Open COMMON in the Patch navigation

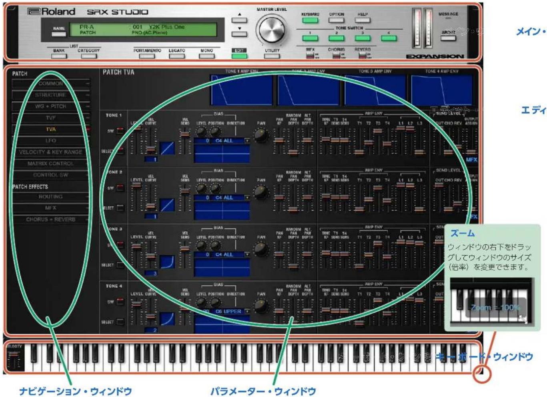coord(50,84)
